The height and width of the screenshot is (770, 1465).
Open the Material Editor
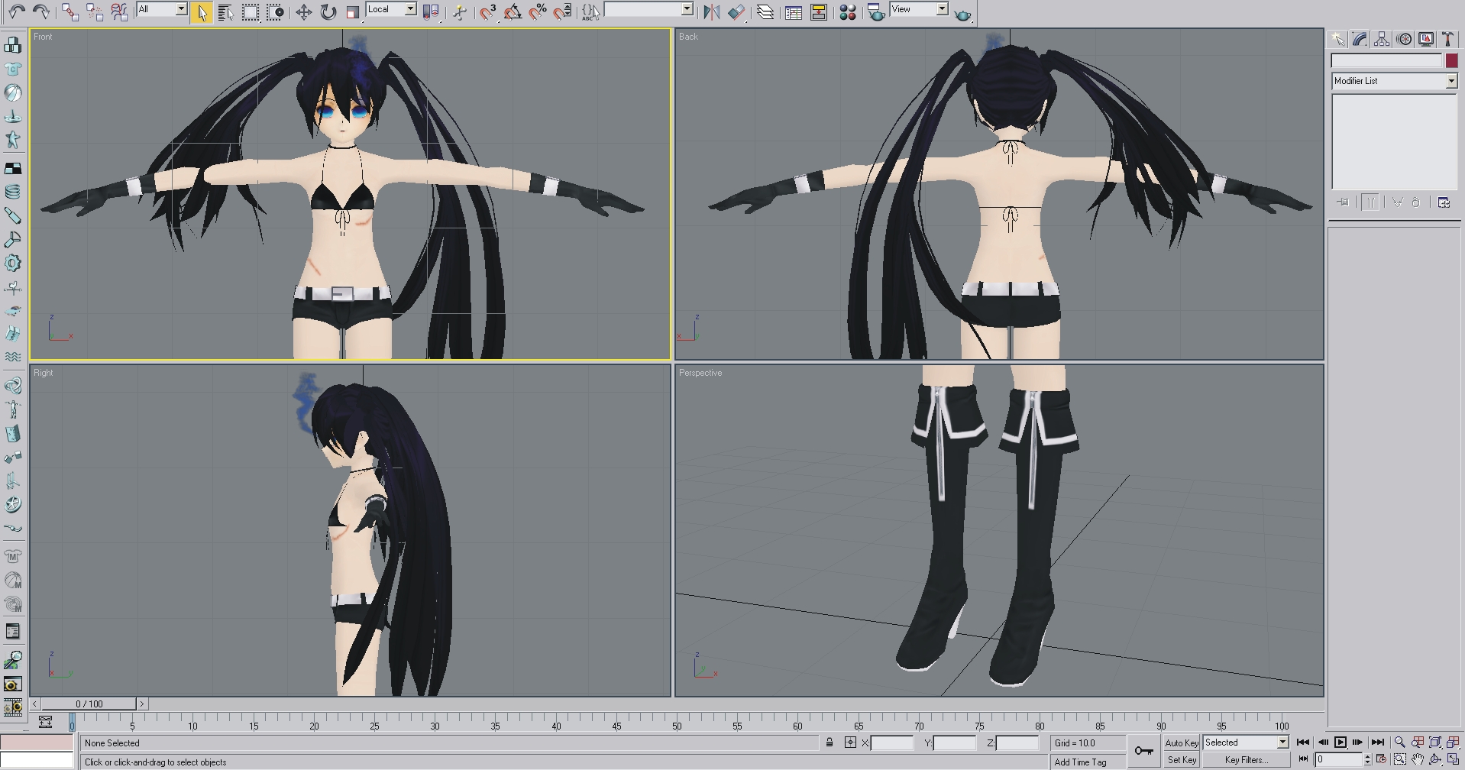(847, 12)
